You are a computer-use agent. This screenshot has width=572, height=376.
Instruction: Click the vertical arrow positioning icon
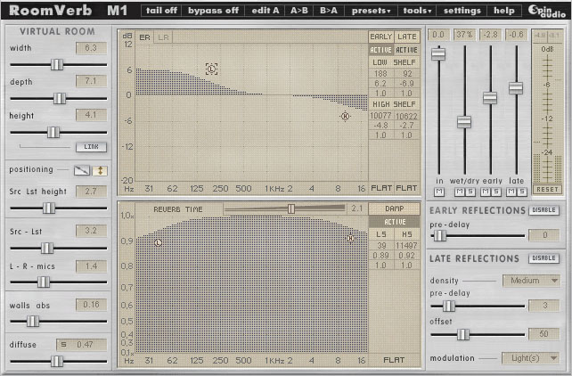[x=100, y=170]
